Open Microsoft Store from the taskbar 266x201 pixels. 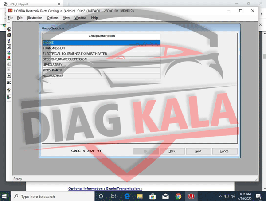coord(153,197)
